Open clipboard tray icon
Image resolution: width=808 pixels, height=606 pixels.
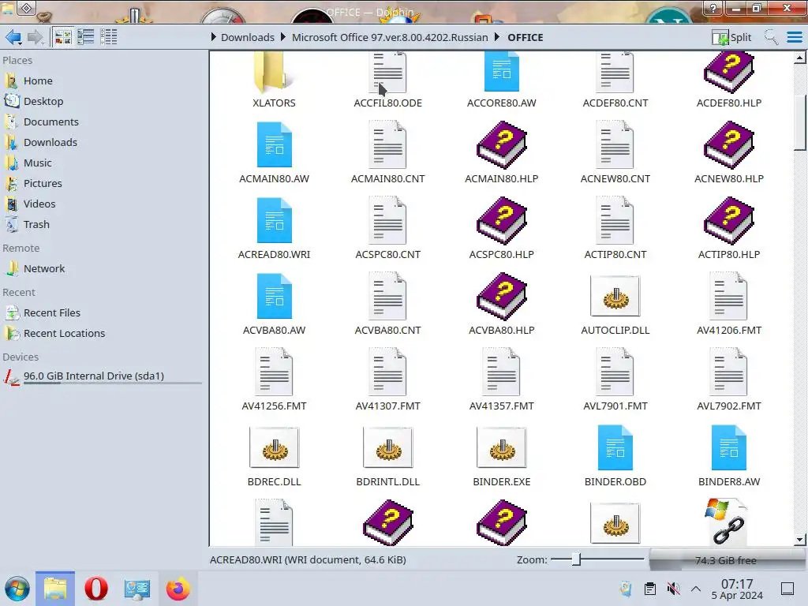[x=650, y=589]
